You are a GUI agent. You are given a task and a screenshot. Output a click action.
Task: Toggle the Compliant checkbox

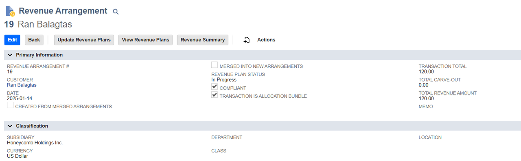coord(215,87)
